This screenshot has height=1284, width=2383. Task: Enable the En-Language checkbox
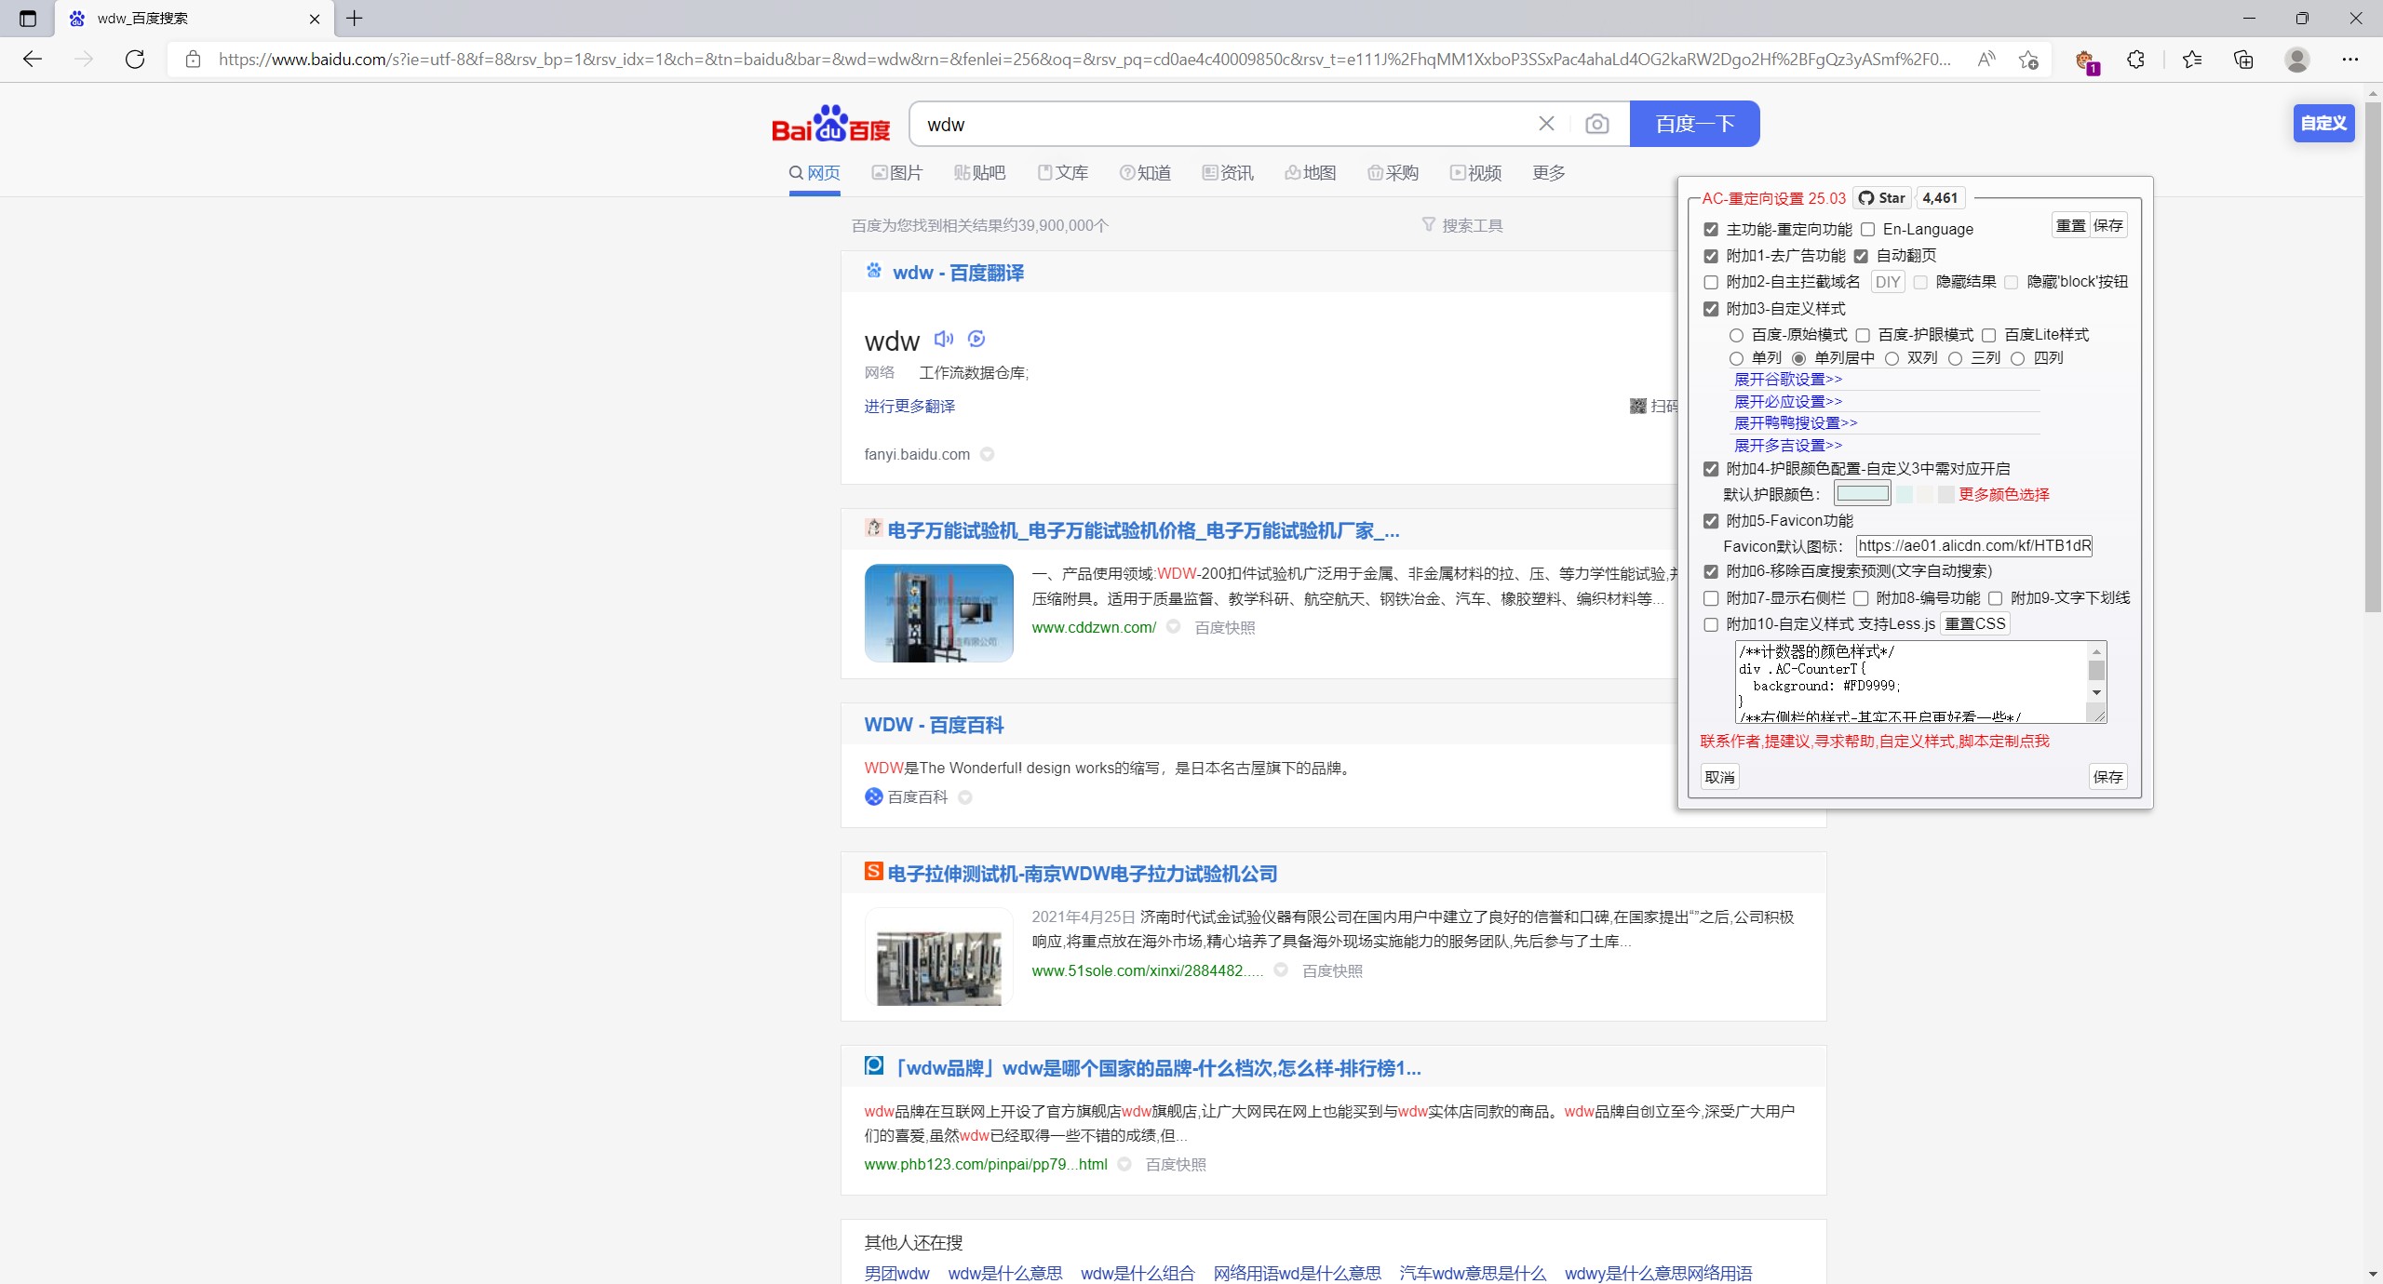point(1869,230)
